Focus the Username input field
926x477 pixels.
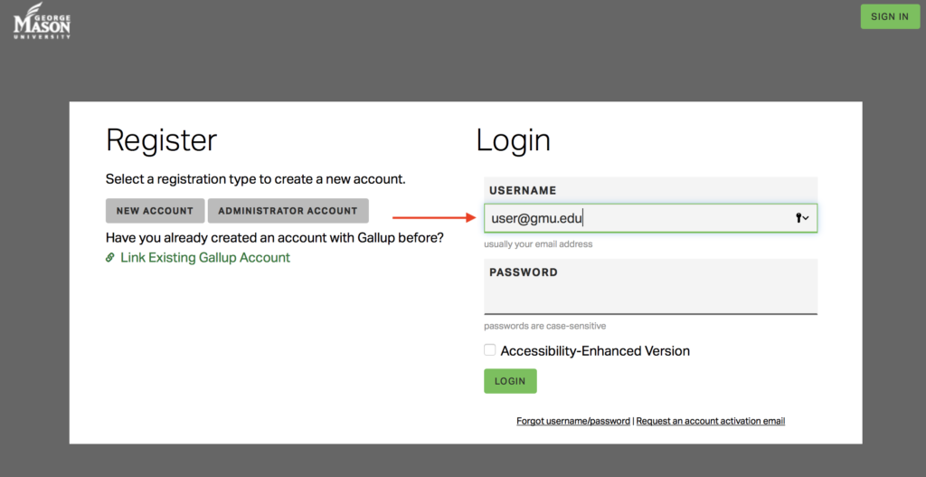[x=650, y=218]
